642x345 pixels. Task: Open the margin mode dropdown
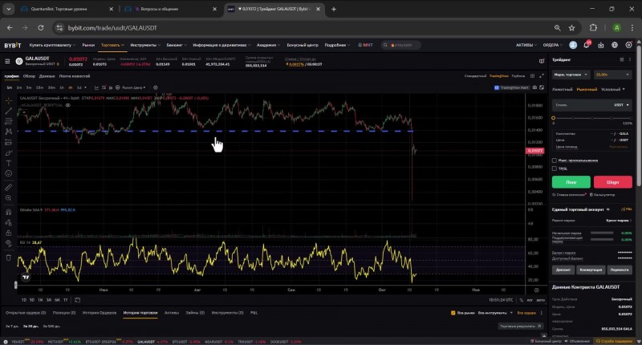coord(570,75)
